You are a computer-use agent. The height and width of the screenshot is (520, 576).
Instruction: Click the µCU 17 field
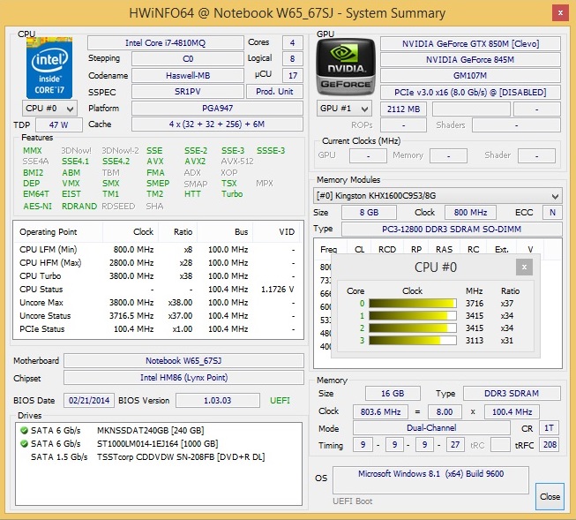coord(292,75)
